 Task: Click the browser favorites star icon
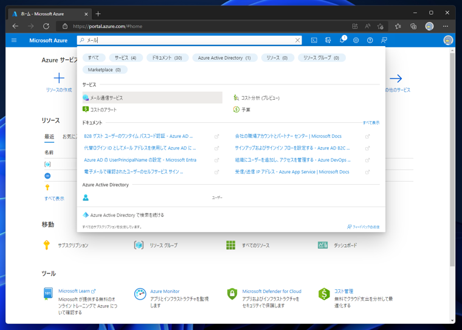(x=398, y=26)
